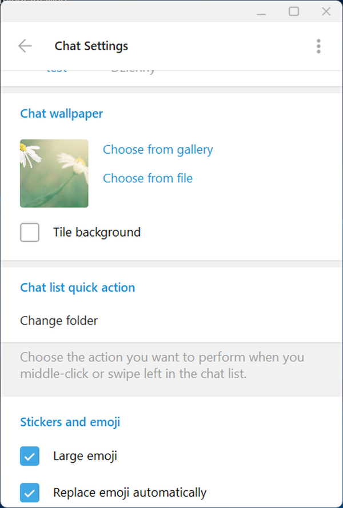Choose wallpaper from gallery
The width and height of the screenshot is (343, 508).
pos(158,150)
